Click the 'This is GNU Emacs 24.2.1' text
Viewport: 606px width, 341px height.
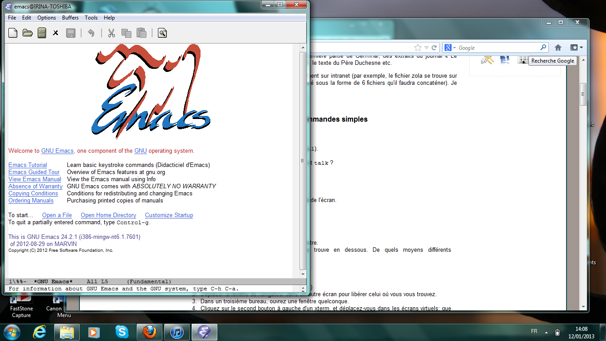[x=74, y=237]
